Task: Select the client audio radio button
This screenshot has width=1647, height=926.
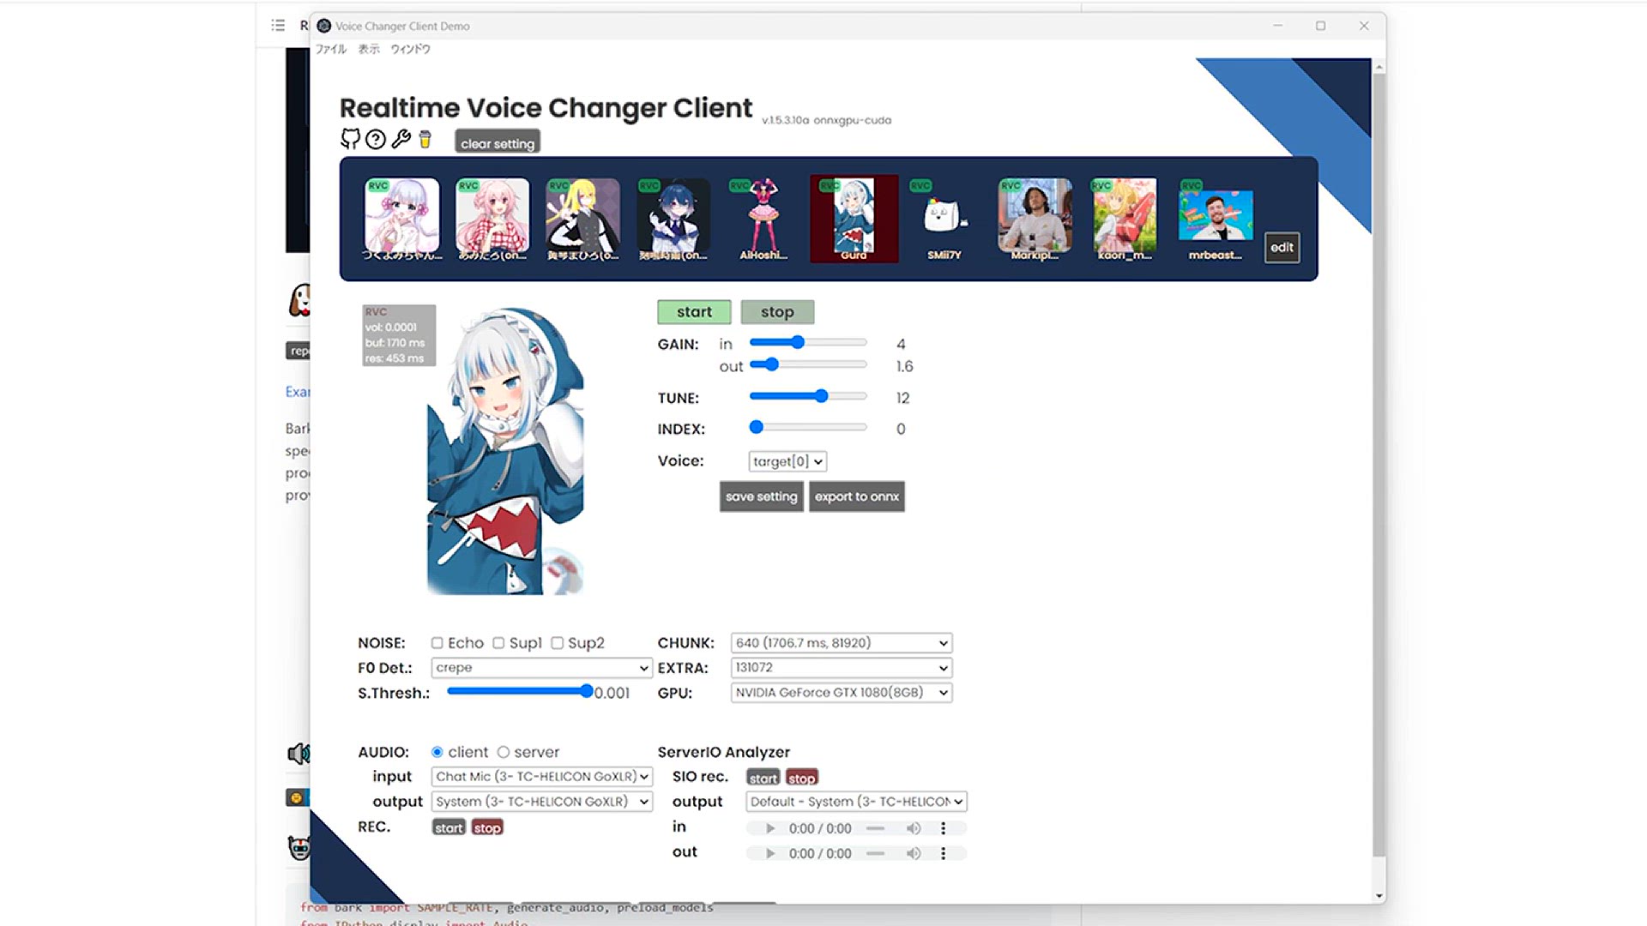Action: coord(437,752)
